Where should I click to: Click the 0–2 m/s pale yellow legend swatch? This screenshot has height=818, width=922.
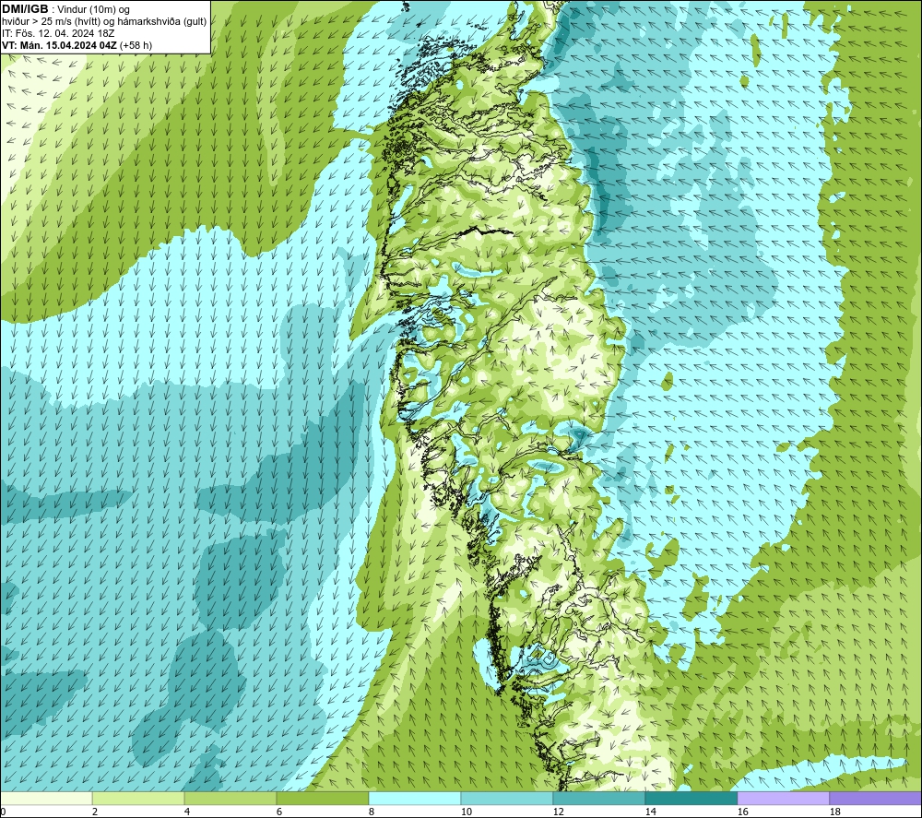[x=46, y=798]
